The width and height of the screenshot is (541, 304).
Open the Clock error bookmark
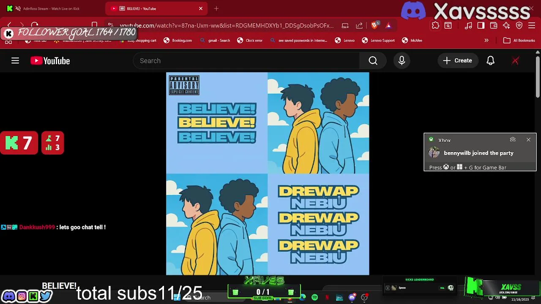pos(250,41)
